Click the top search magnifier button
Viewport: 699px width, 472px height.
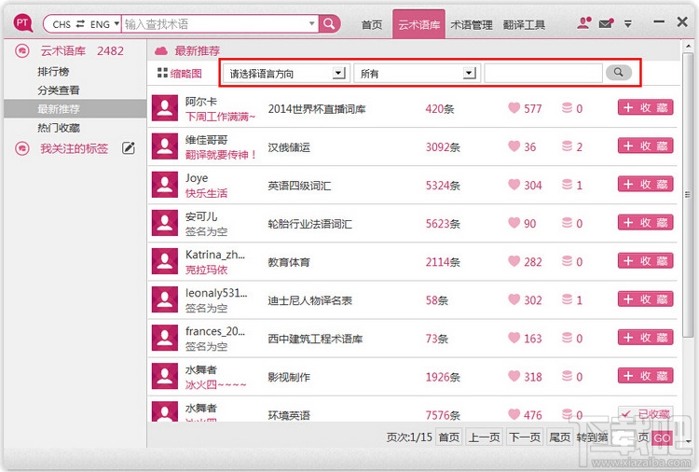coord(329,23)
